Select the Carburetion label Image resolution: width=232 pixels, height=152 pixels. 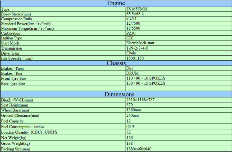click(x=11, y=33)
